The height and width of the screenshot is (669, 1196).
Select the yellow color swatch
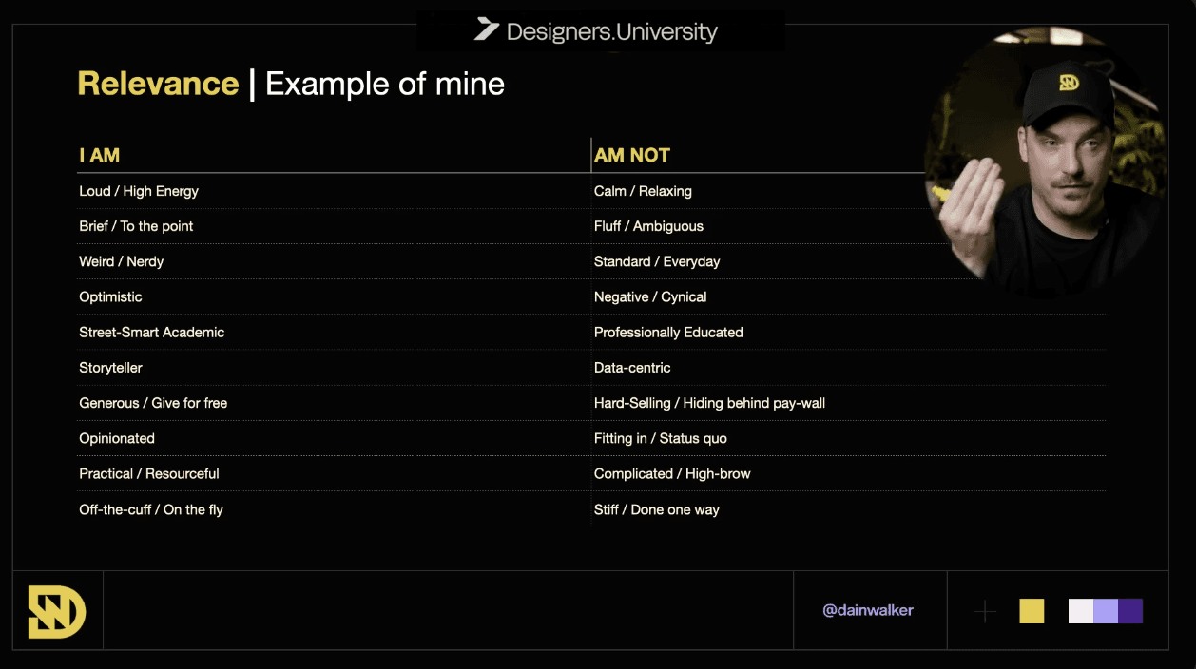pyautogui.click(x=1032, y=611)
